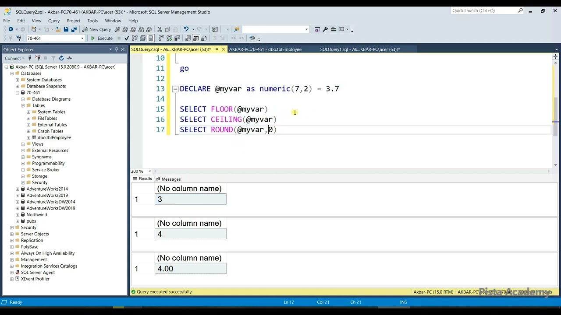
Task: Click Activity Monitor icon in Object Explorer
Action: (69, 58)
